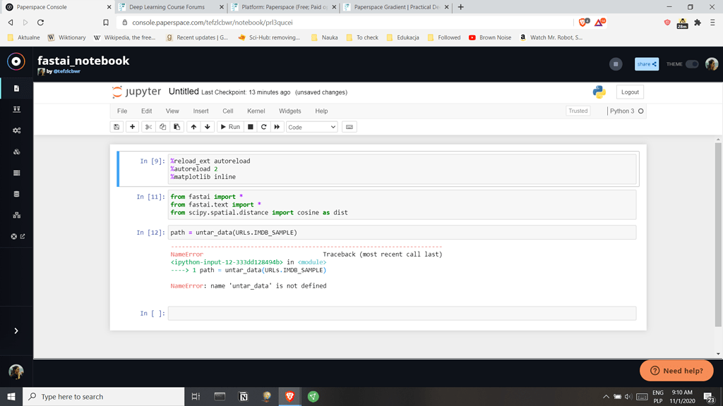Cut selected cells with the scissors icon
This screenshot has height=406, width=723.
149,127
